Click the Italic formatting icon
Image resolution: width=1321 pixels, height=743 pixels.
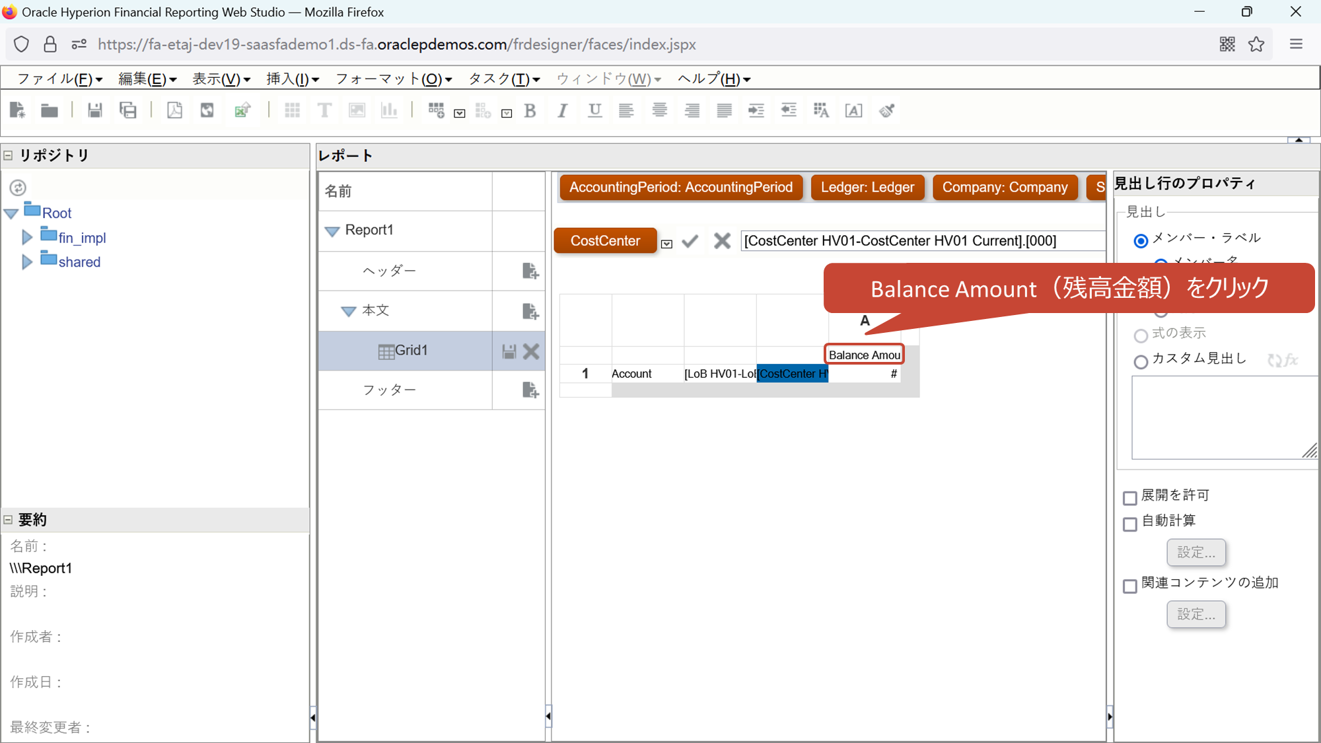(562, 110)
